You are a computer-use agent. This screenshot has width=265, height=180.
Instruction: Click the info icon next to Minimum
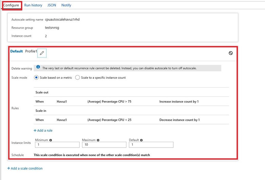click(51, 140)
